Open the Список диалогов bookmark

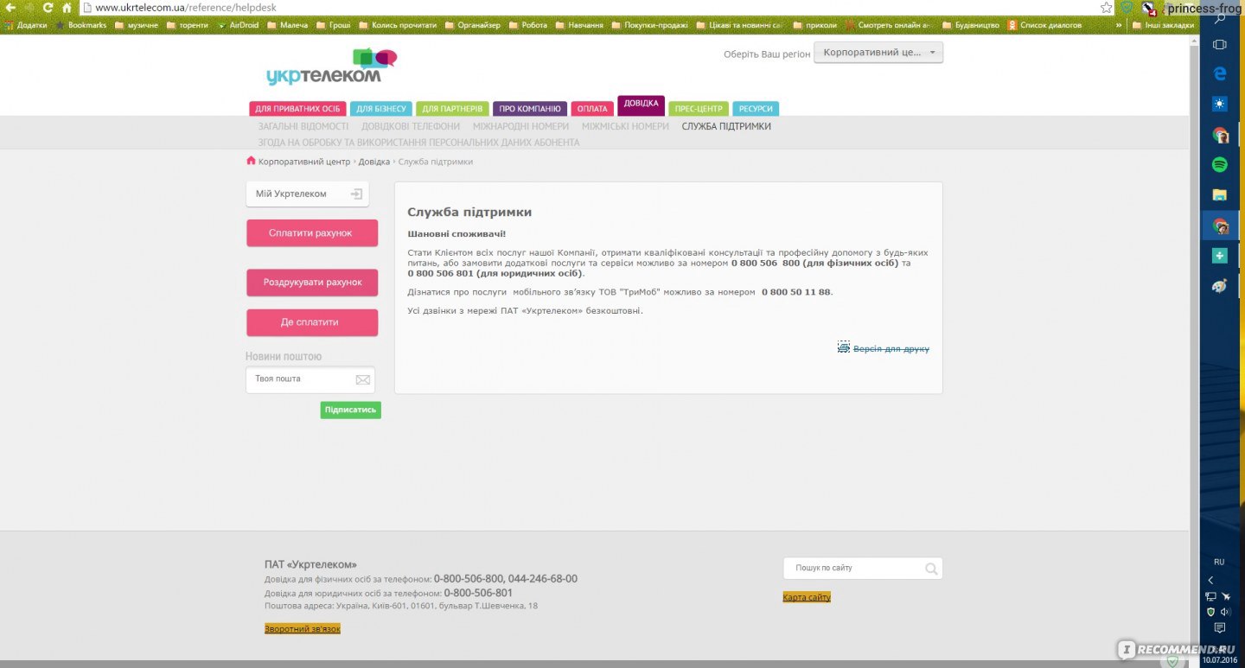point(1044,25)
